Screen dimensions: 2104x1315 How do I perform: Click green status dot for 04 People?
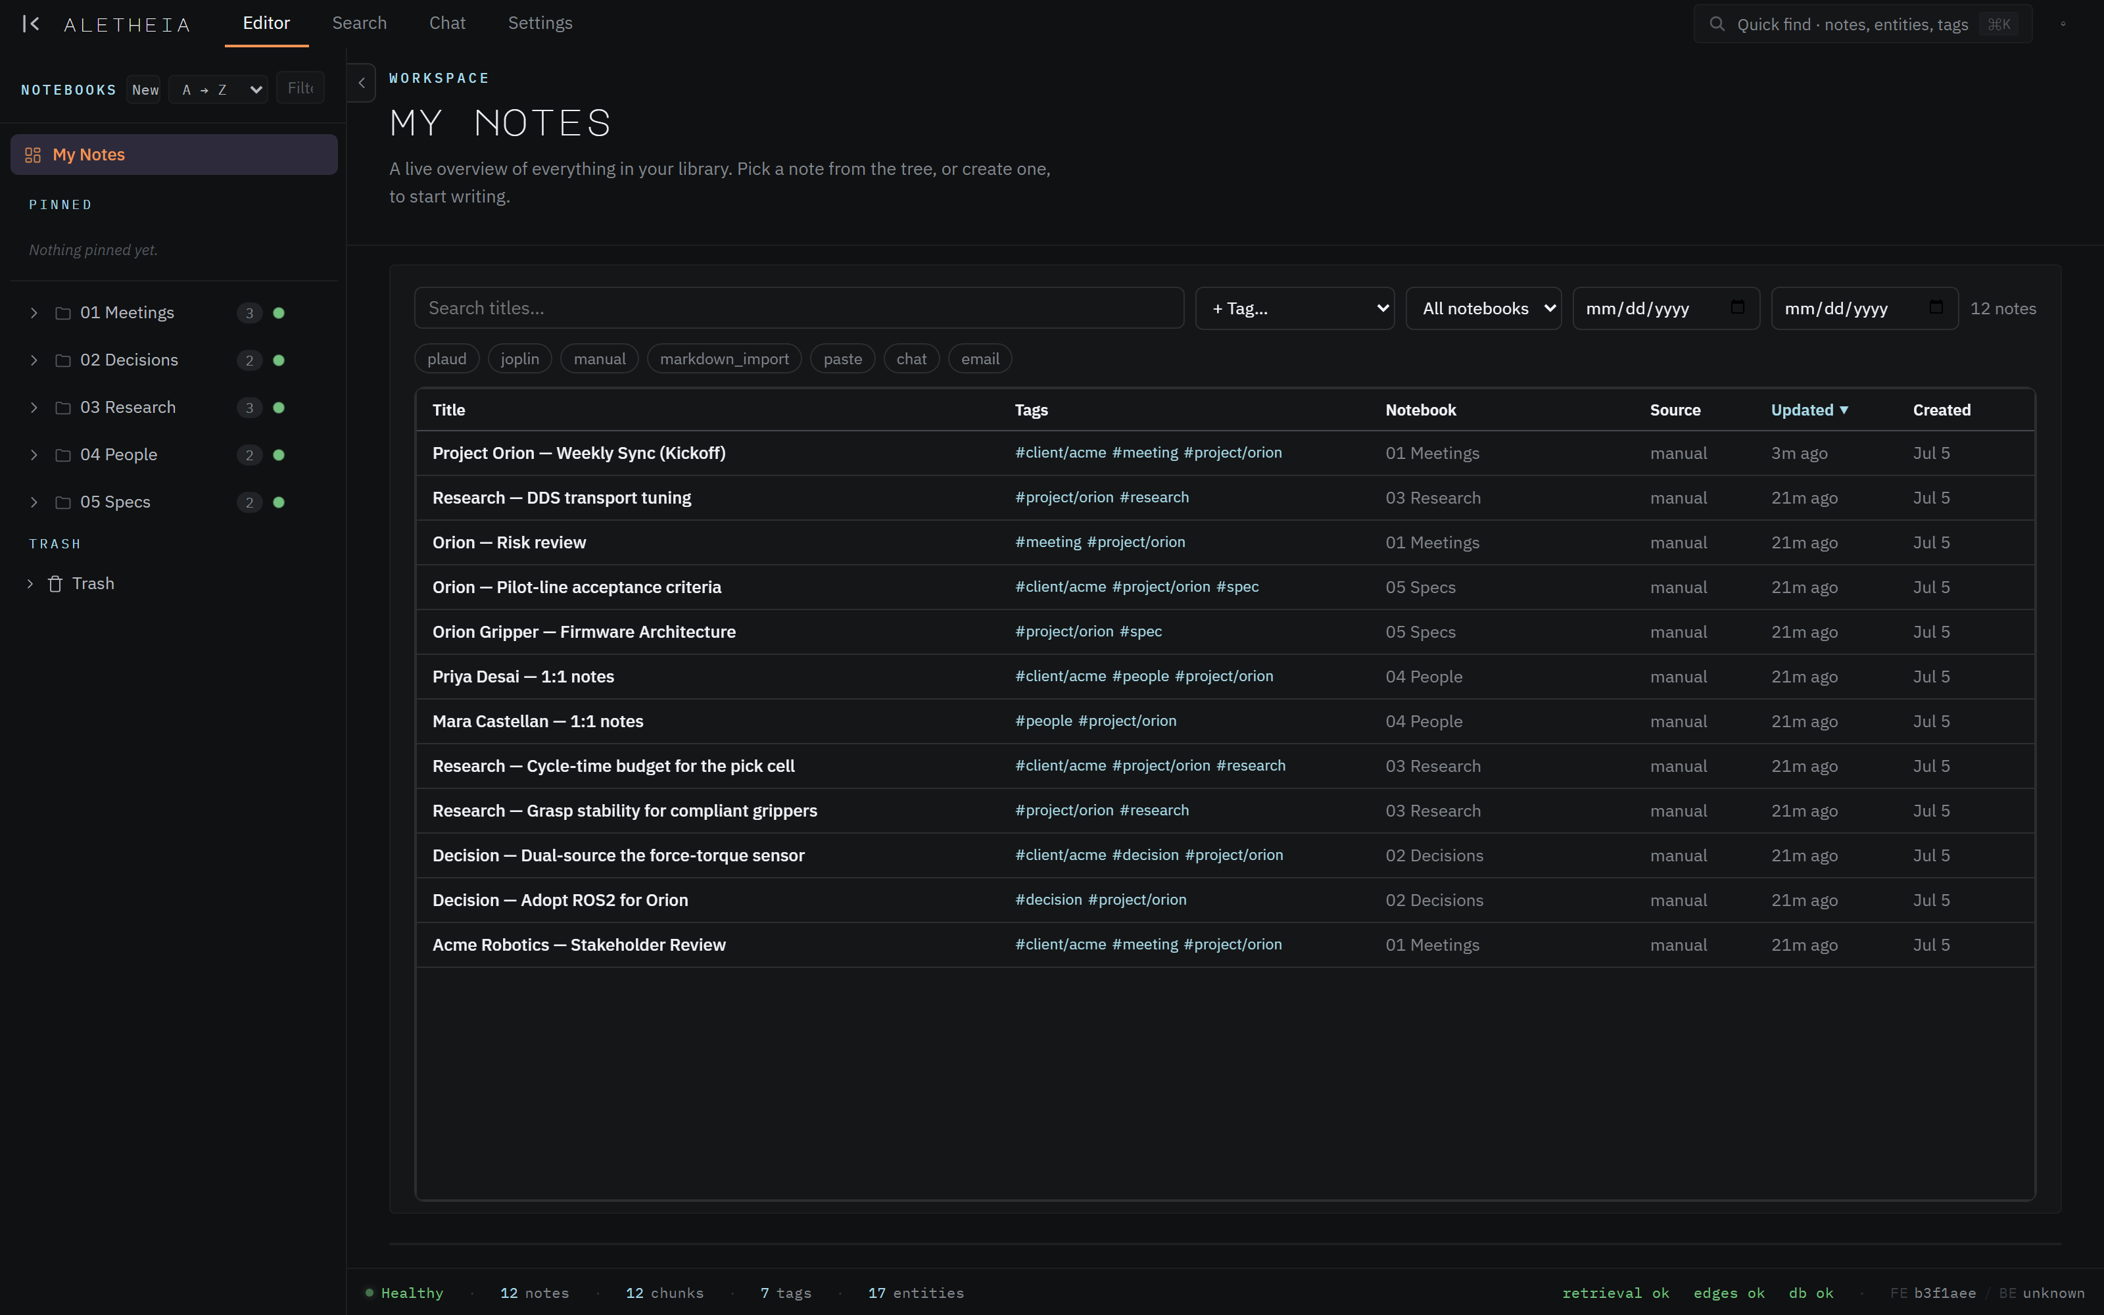pyautogui.click(x=279, y=455)
